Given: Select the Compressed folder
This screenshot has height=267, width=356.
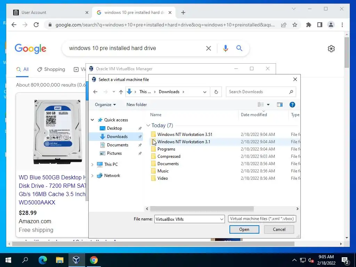Looking at the screenshot, I should (169, 156).
